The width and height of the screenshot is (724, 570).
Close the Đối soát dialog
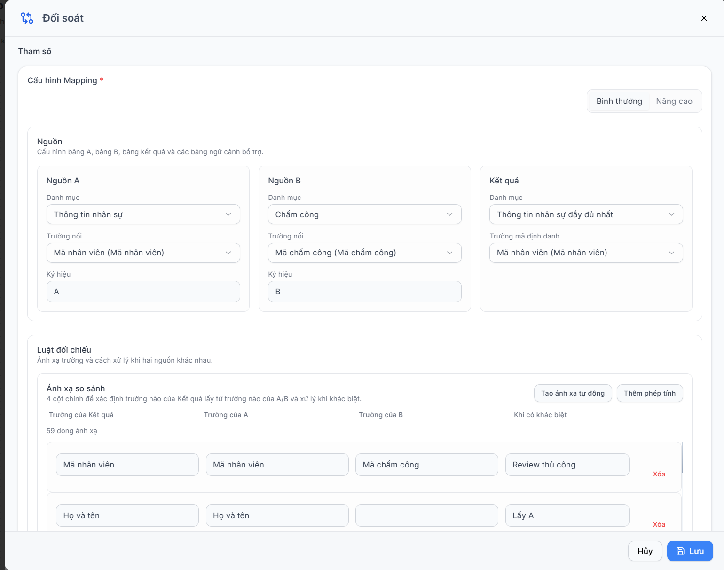pyautogui.click(x=704, y=18)
